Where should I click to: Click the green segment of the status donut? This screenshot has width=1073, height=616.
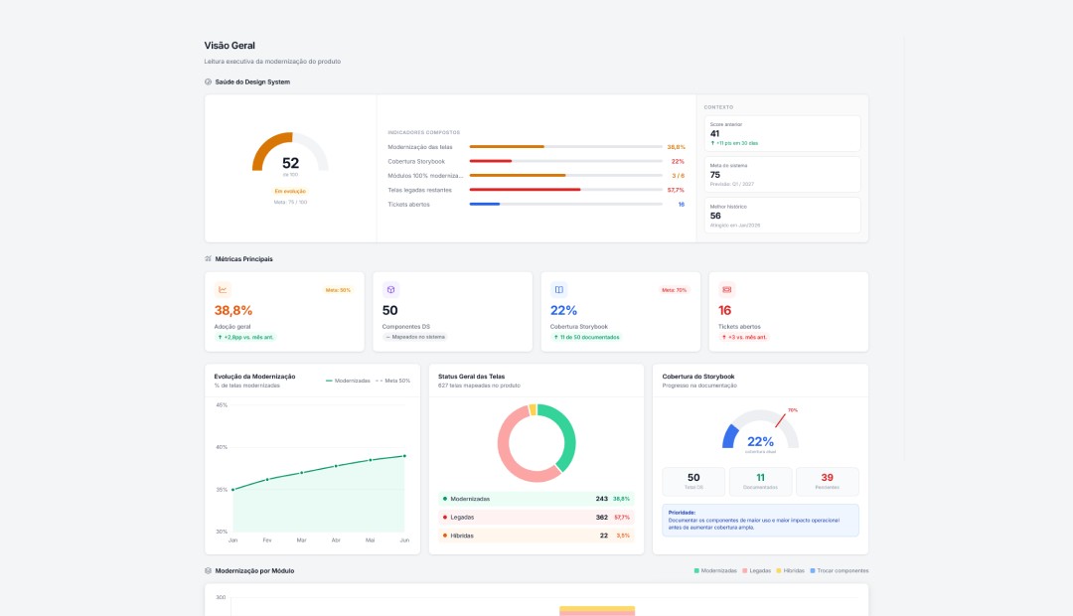pos(568,435)
